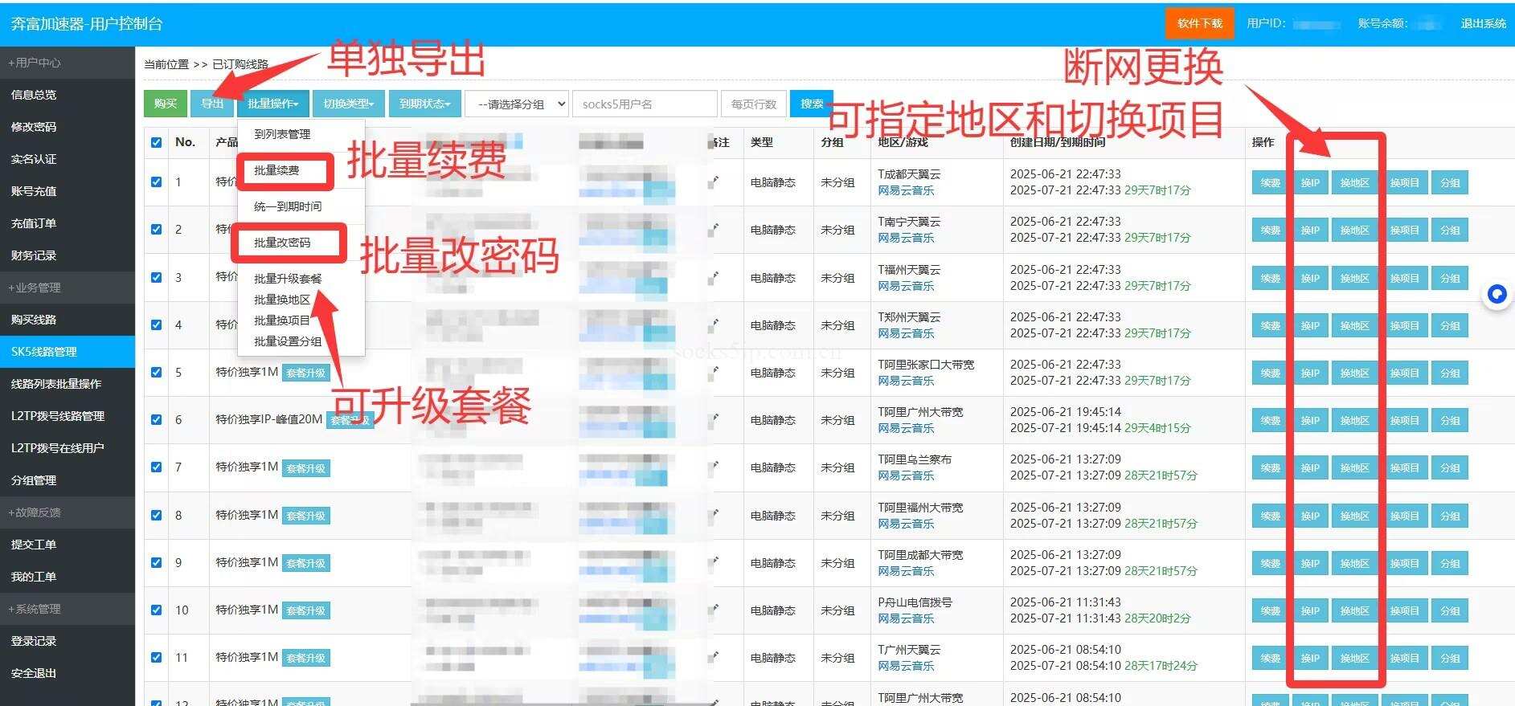Open the floating chat support icon
1515x706 pixels.
(x=1497, y=295)
